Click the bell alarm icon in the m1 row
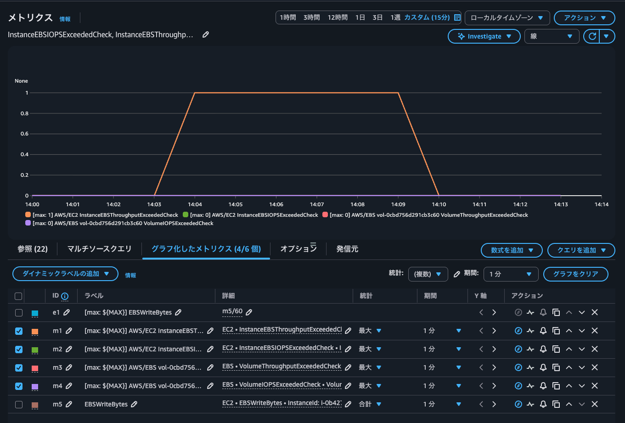Screen dimensions: 625x423 543,331
